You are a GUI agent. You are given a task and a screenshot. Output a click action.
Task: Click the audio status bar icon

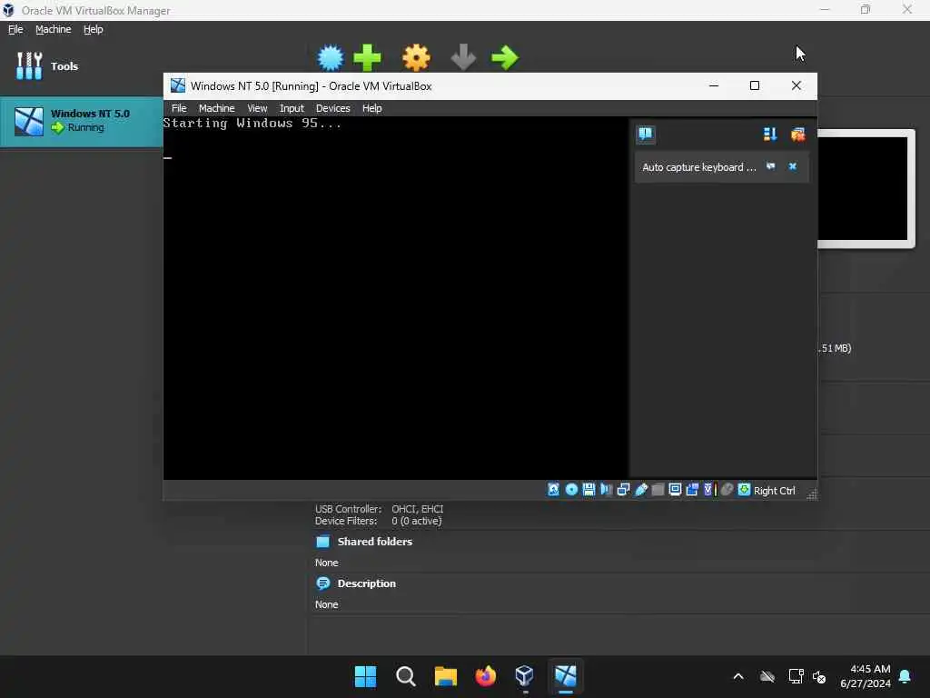[606, 490]
